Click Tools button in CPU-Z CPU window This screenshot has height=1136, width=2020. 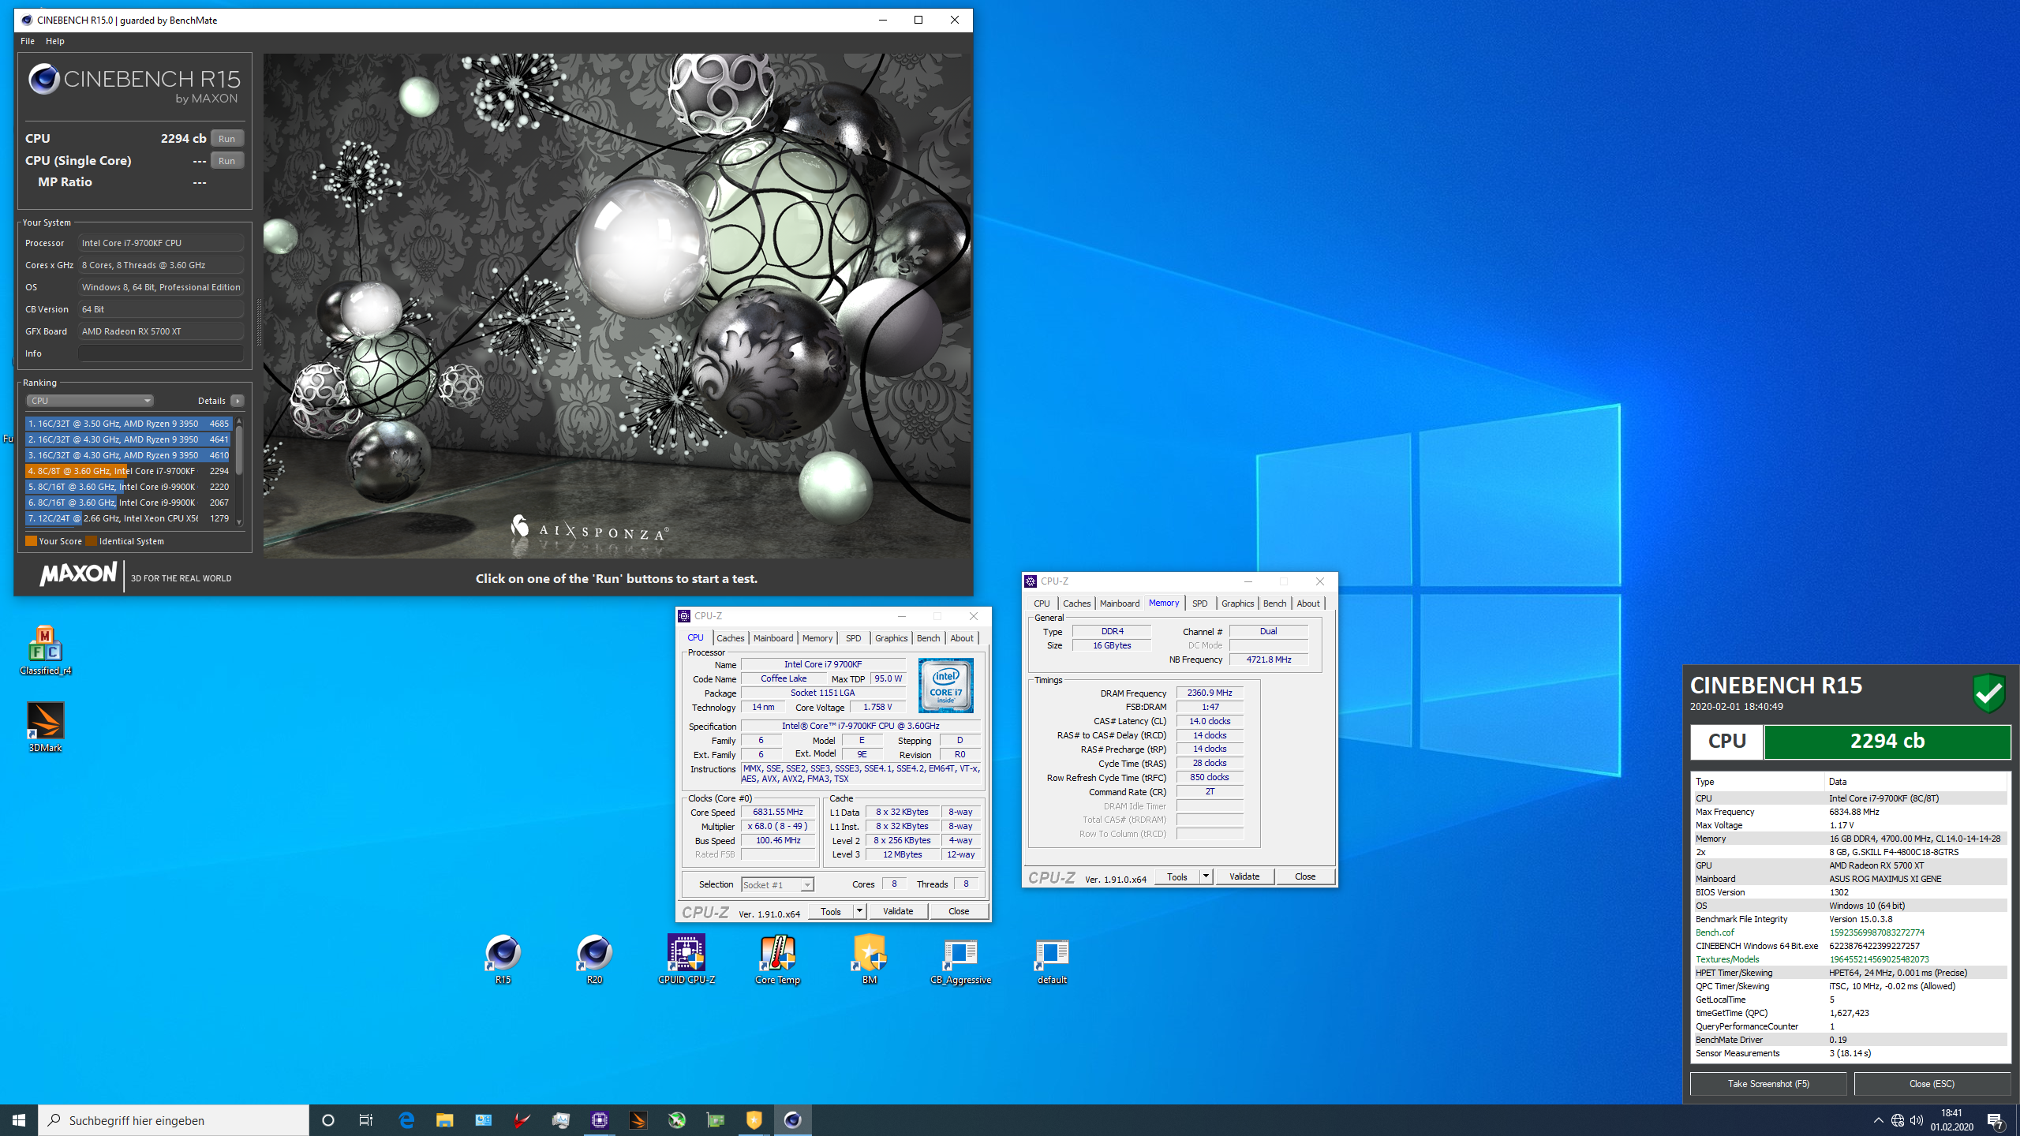coord(831,911)
